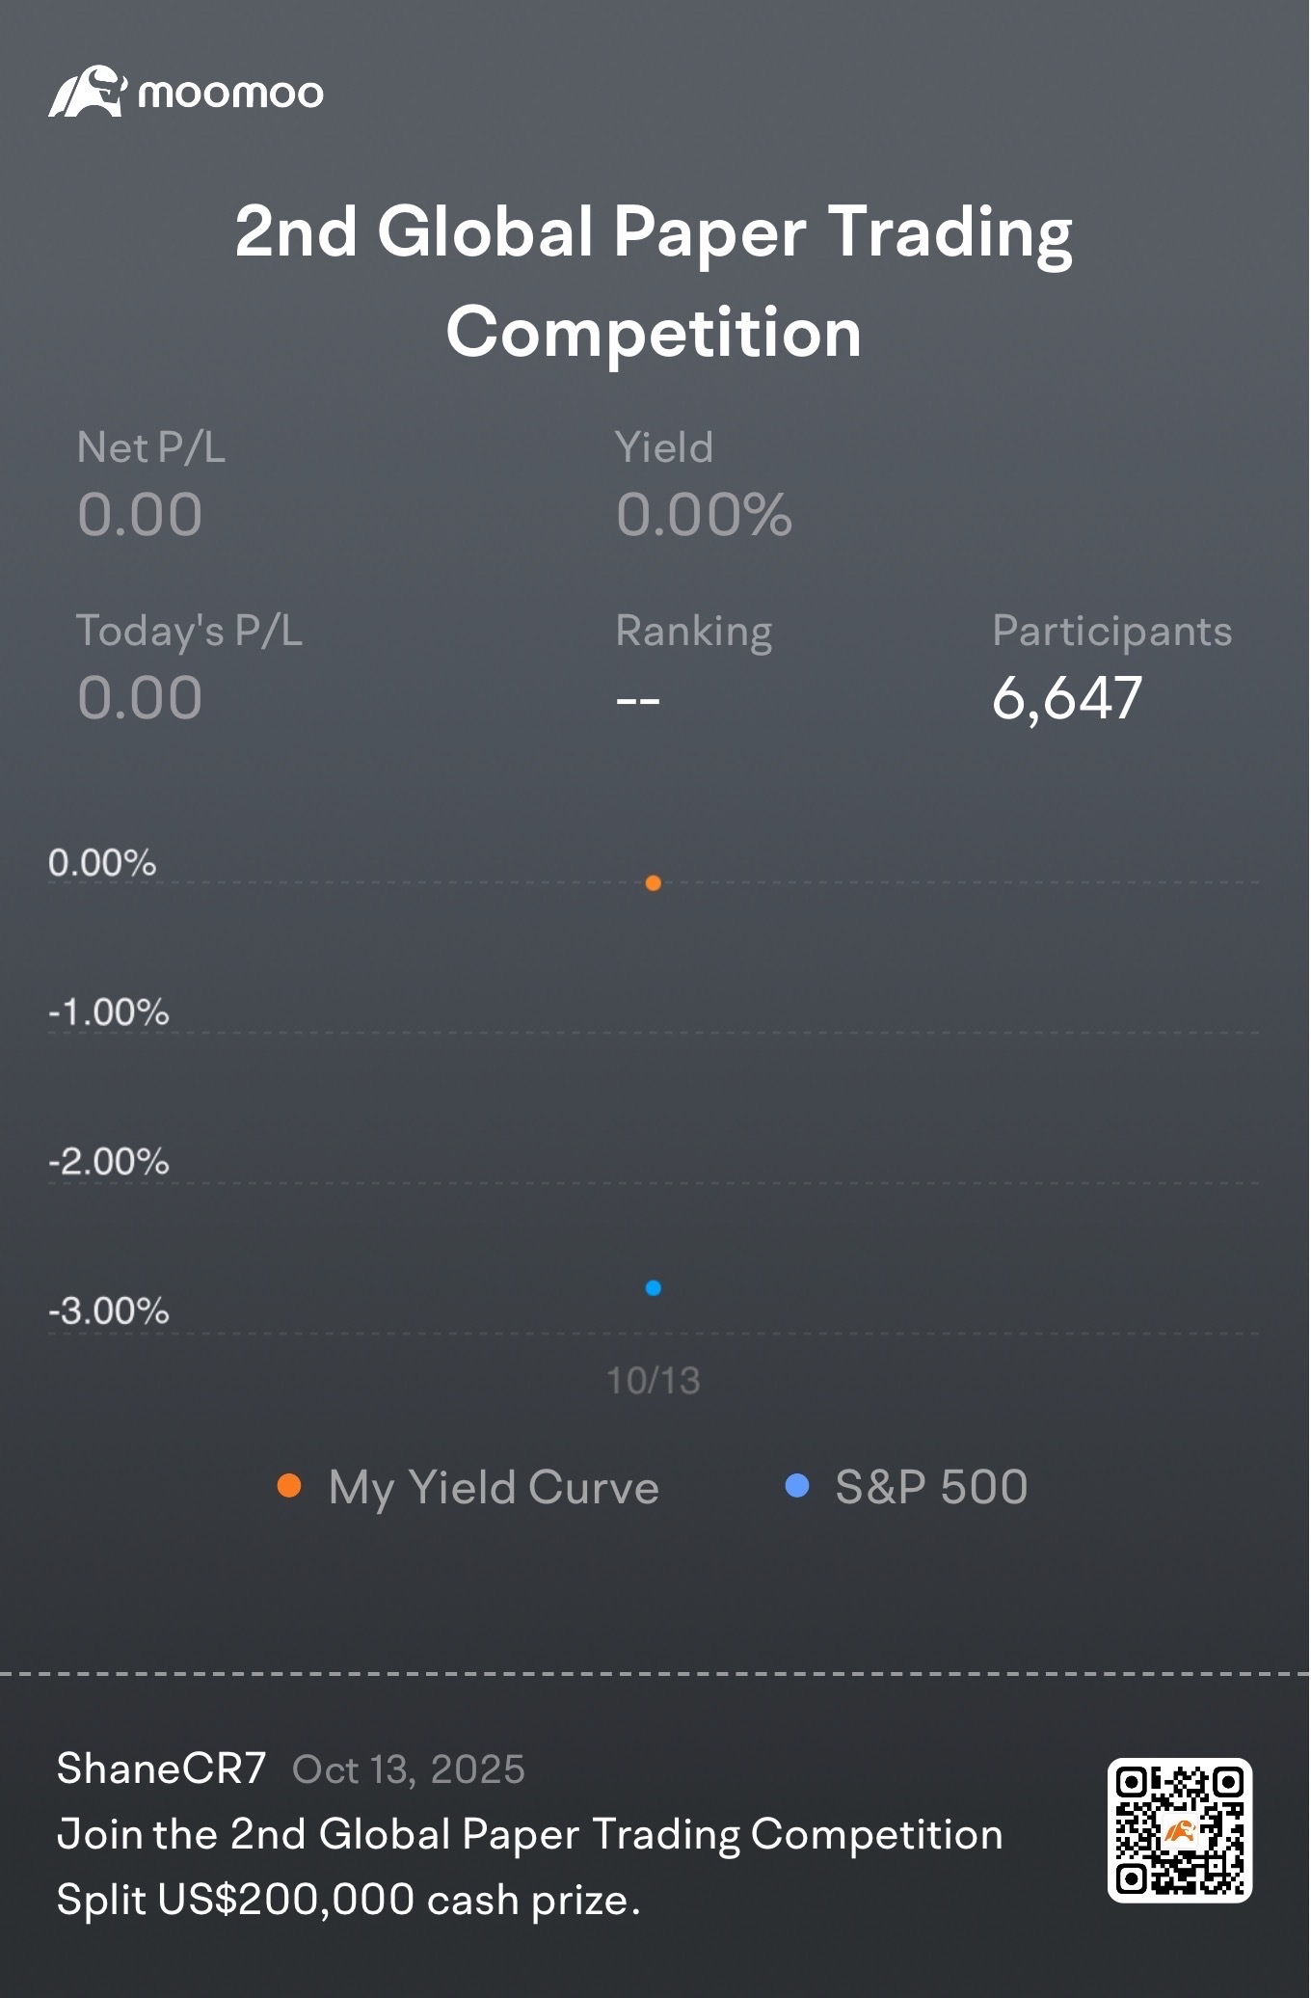Click the Today's P/L 0.00 value
The height and width of the screenshot is (1998, 1311).
pos(140,698)
